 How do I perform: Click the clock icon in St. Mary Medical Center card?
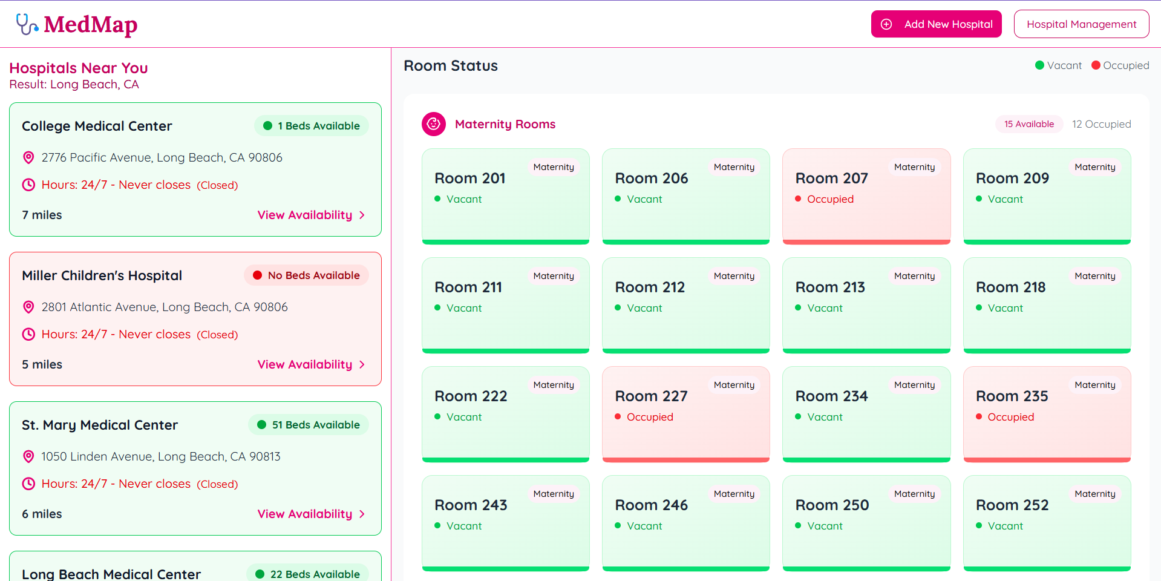point(28,484)
